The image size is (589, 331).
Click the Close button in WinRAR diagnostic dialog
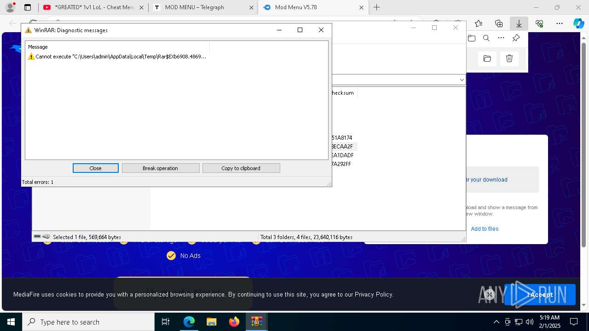click(x=95, y=168)
